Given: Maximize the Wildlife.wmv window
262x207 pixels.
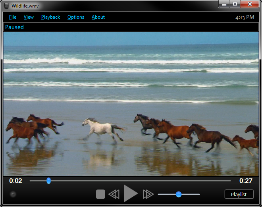Looking at the screenshot, I should pos(235,4).
